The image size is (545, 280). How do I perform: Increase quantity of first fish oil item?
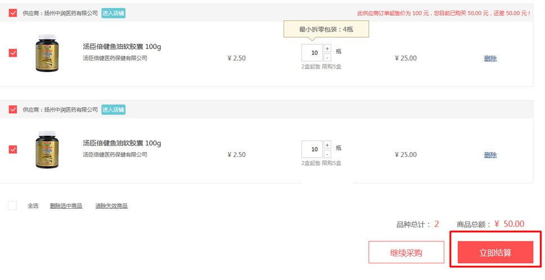327,49
